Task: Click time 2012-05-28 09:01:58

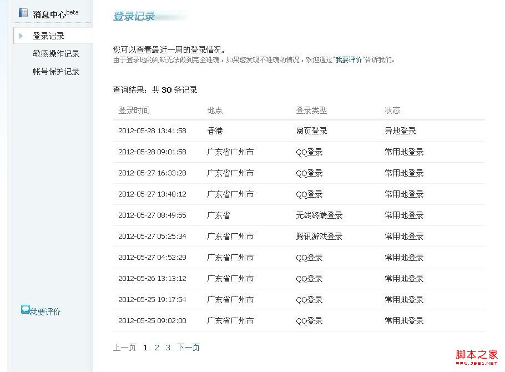Action: [153, 152]
